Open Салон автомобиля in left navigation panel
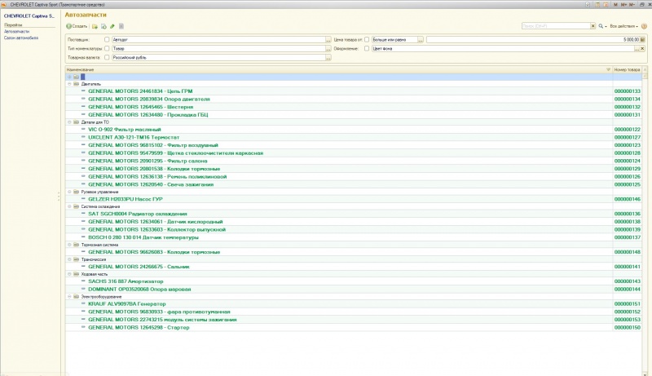The image size is (652, 376). [21, 38]
